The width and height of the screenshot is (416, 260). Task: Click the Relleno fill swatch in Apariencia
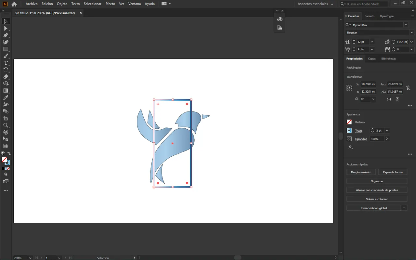[349, 122]
